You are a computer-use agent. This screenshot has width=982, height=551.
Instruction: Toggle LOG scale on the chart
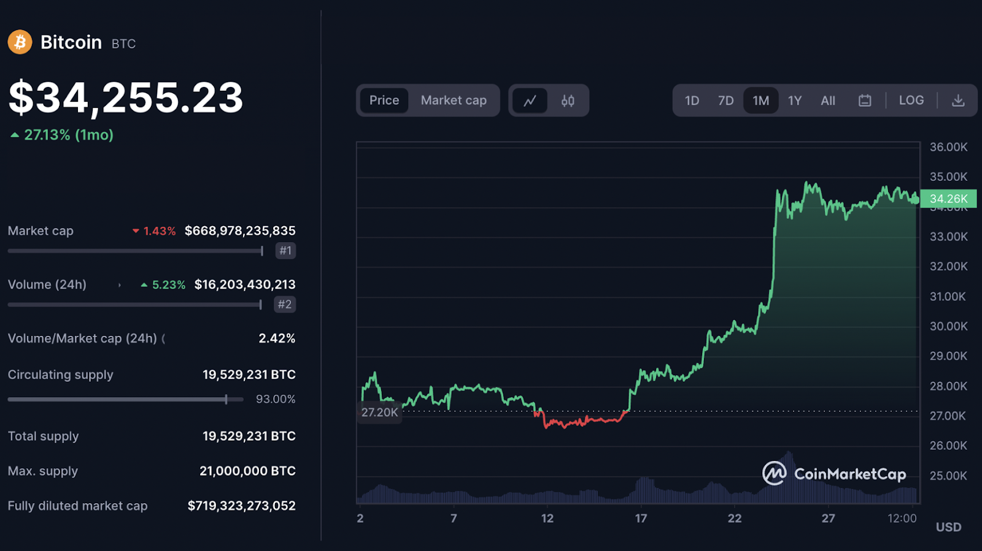click(911, 101)
